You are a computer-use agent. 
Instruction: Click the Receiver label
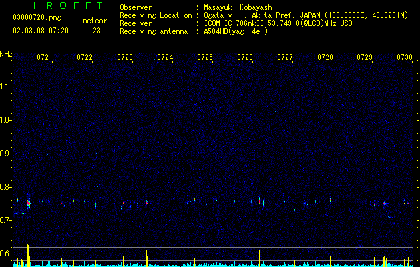pos(136,23)
